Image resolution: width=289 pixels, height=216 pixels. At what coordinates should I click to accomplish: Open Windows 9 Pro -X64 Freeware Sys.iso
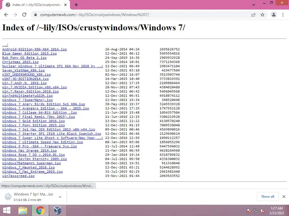tap(40, 146)
